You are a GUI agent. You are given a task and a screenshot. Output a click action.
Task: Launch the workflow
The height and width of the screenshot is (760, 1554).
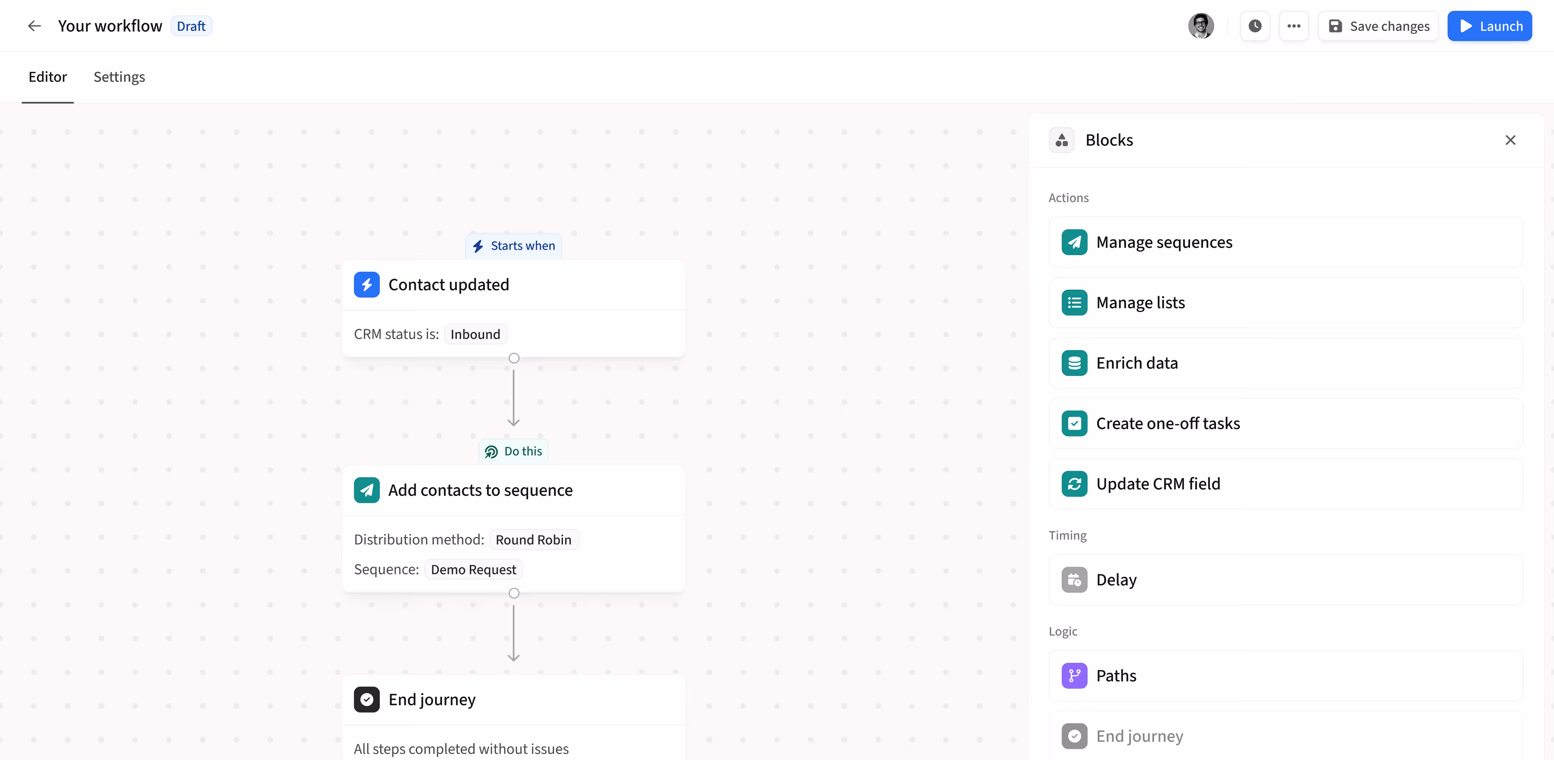pyautogui.click(x=1490, y=26)
